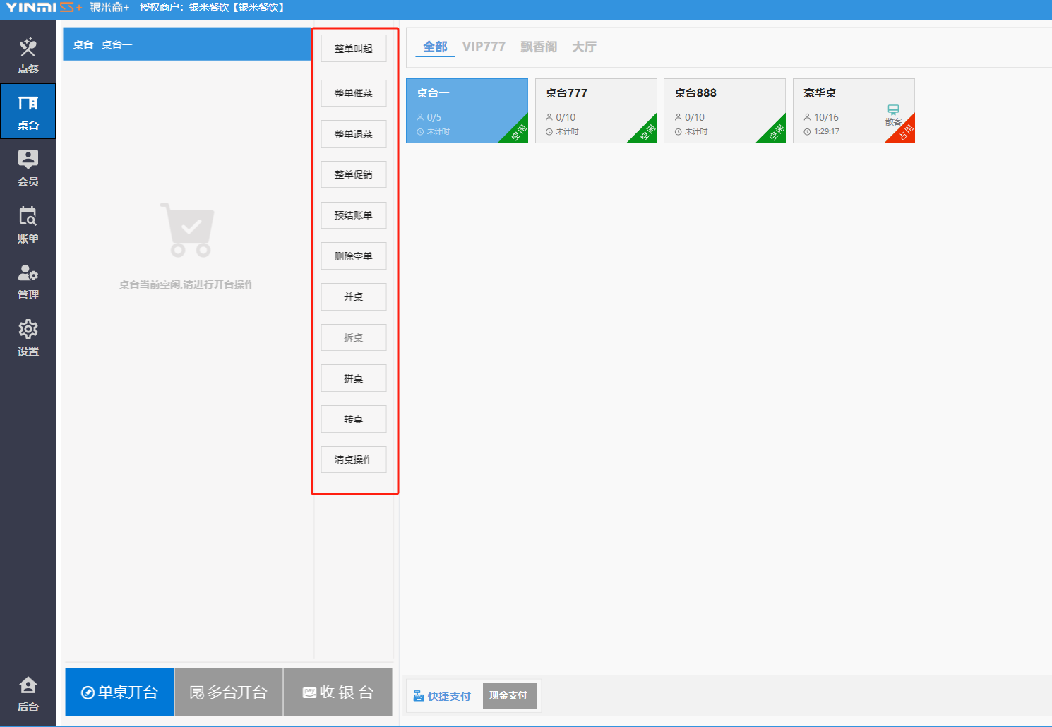Viewport: 1052px width, 727px height.
Task: Open the 管理 management icon
Action: click(x=28, y=273)
